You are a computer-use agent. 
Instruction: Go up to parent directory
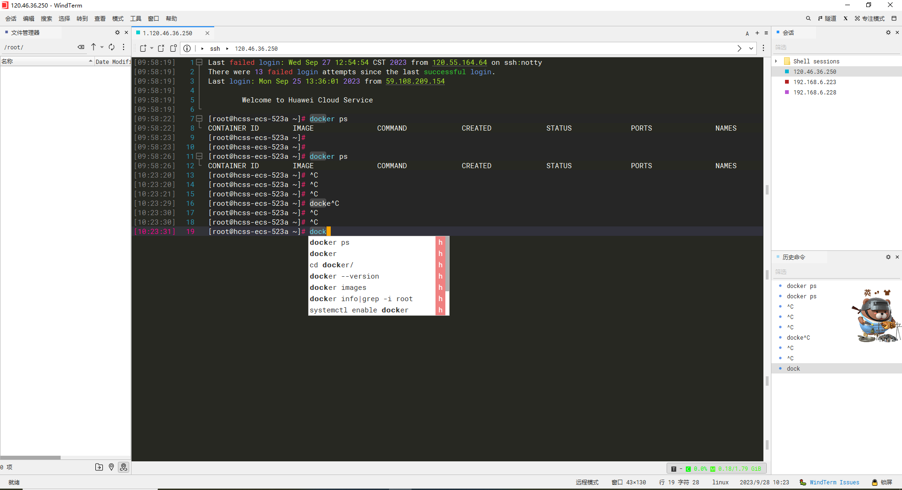tap(93, 47)
